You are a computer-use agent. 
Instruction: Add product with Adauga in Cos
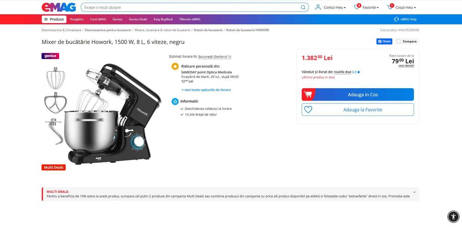click(358, 95)
